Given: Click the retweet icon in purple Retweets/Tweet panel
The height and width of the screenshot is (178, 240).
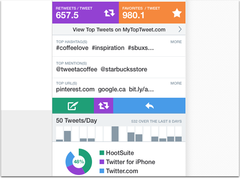Looking at the screenshot, I should [x=109, y=13].
